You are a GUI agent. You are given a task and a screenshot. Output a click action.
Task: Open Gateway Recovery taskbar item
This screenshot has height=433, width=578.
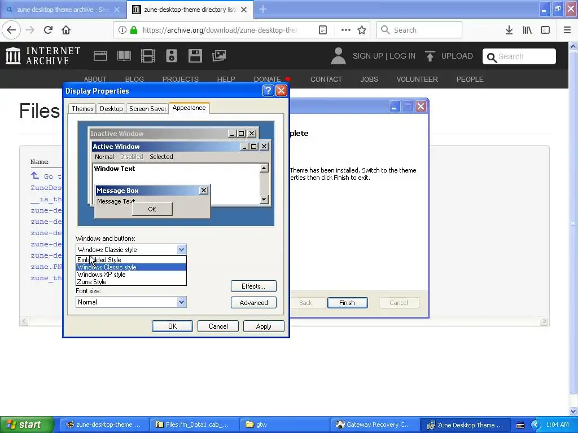pyautogui.click(x=375, y=425)
